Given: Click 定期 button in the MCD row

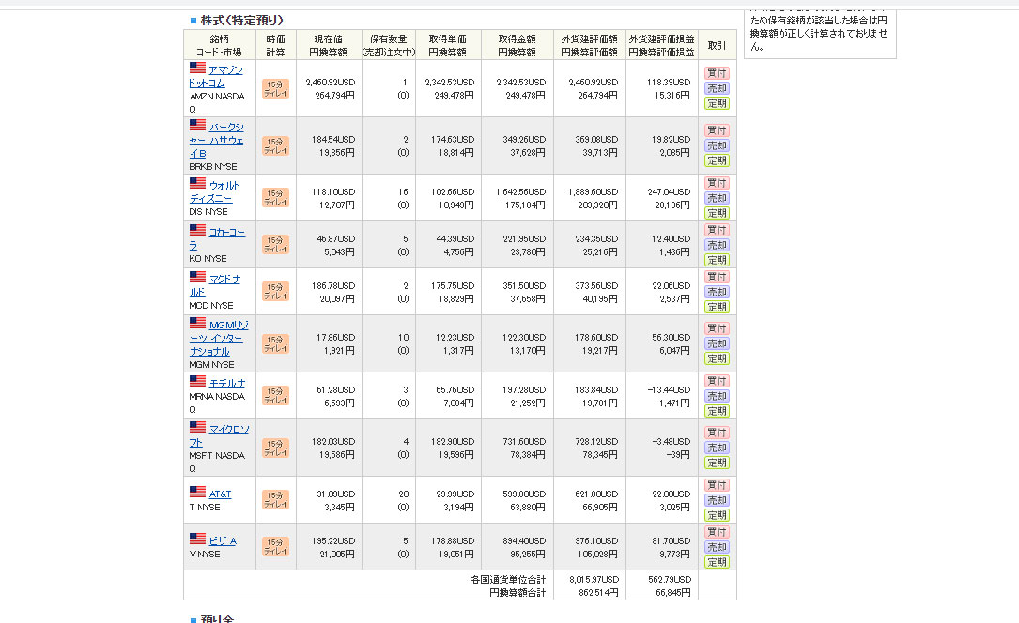Looking at the screenshot, I should pyautogui.click(x=717, y=306).
